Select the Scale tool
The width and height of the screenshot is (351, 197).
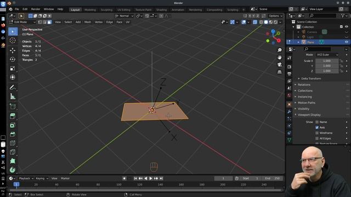coord(13,68)
